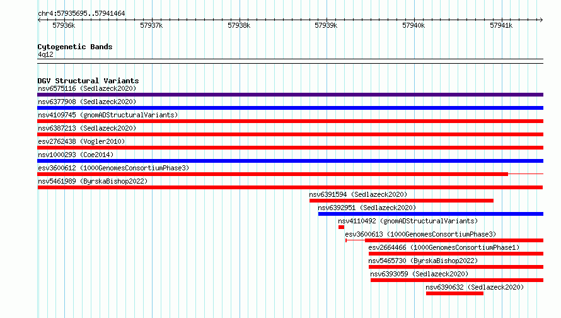This screenshot has width=561, height=318.
Task: Click the 57940k ruler tick label
Action: pos(414,25)
